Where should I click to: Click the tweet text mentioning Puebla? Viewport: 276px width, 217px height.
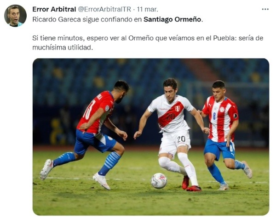coord(148,43)
